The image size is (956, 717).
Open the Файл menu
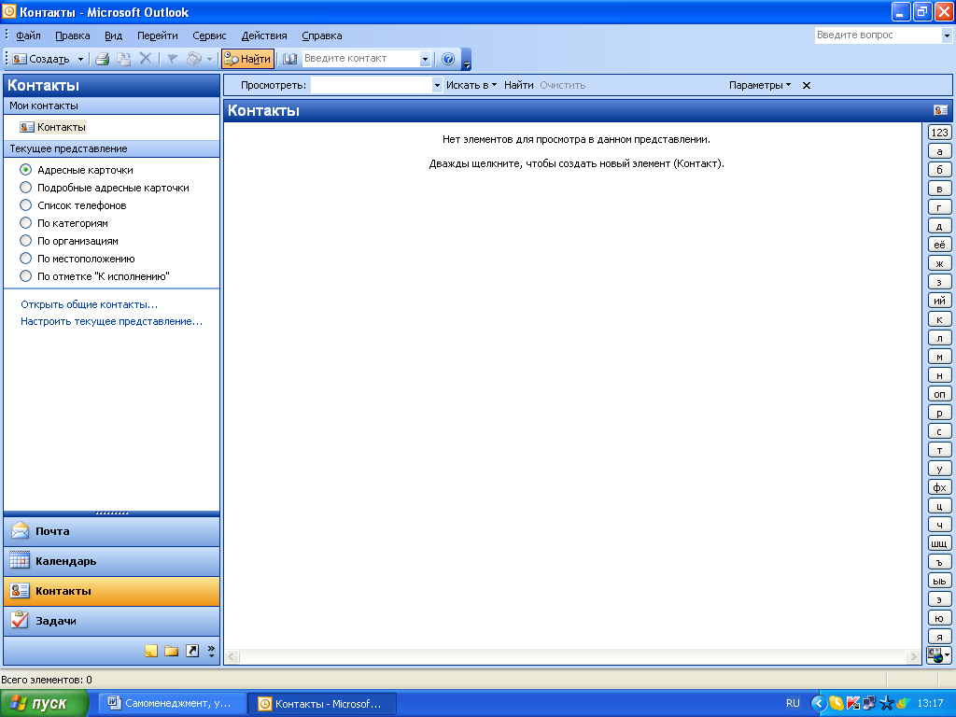tap(28, 35)
